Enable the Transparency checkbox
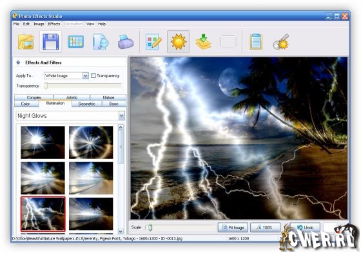Screen dimensions: 361x253 (93, 76)
